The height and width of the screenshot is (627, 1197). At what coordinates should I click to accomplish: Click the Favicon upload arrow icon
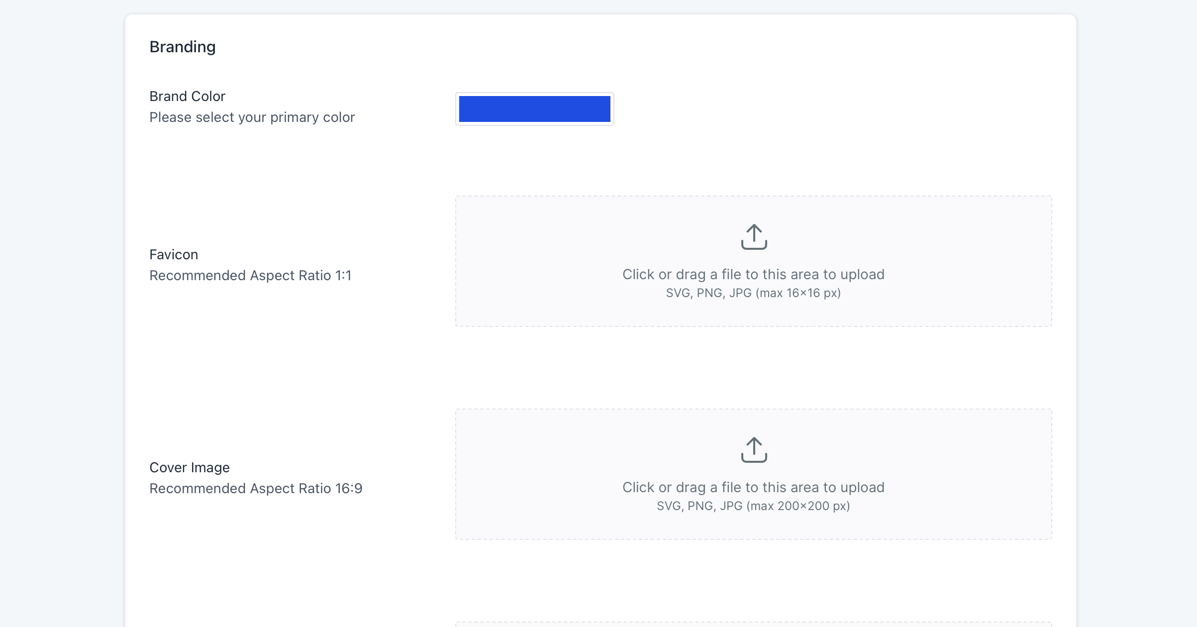click(x=754, y=236)
